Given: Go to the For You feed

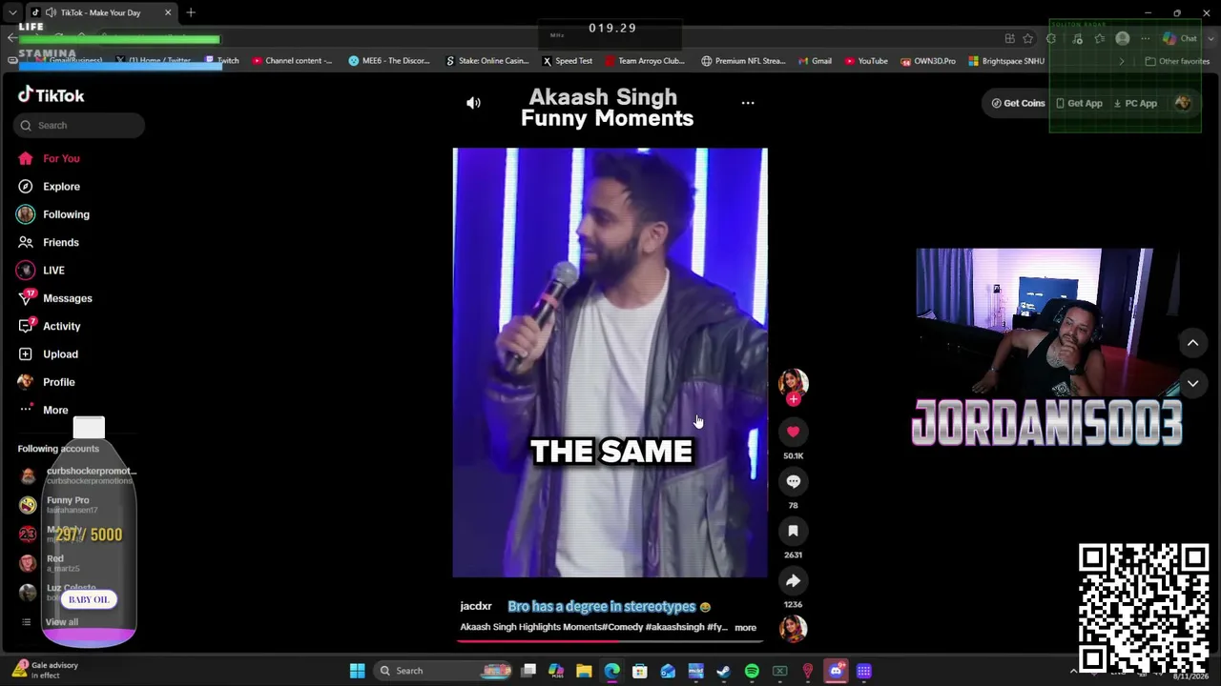Looking at the screenshot, I should 49,158.
